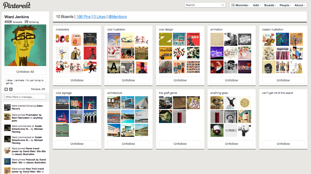Open the graff game board title
The width and height of the screenshot is (311, 174).
pyautogui.click(x=168, y=93)
